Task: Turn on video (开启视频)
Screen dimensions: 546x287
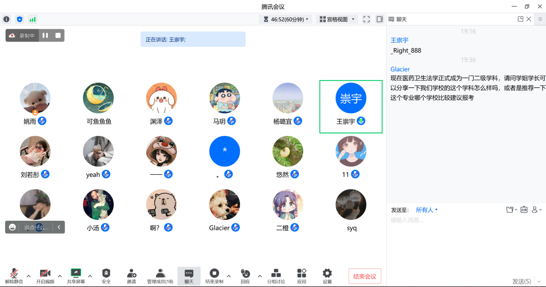Action: coord(45,276)
